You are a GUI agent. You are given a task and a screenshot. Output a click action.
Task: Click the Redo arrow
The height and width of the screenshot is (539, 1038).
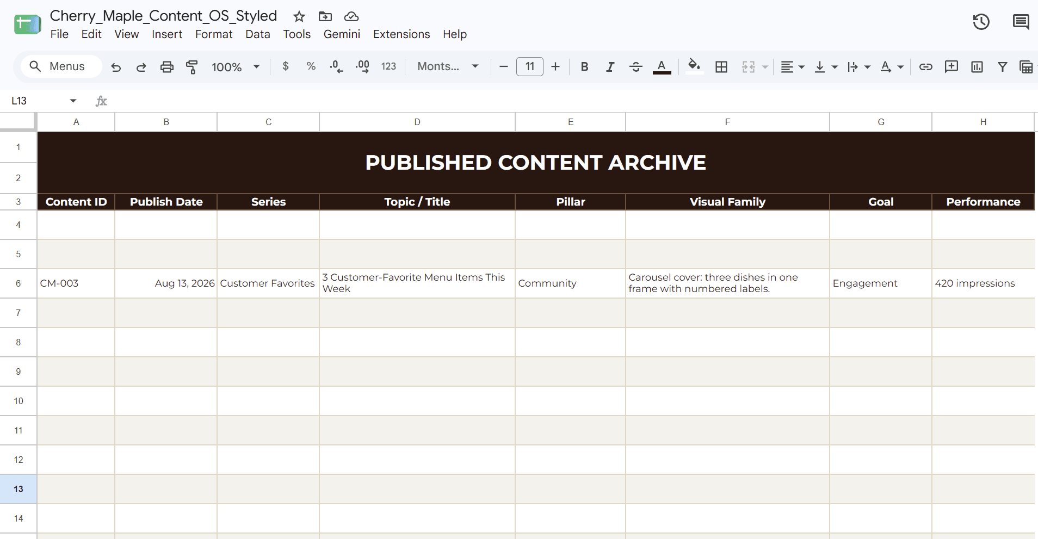(141, 67)
